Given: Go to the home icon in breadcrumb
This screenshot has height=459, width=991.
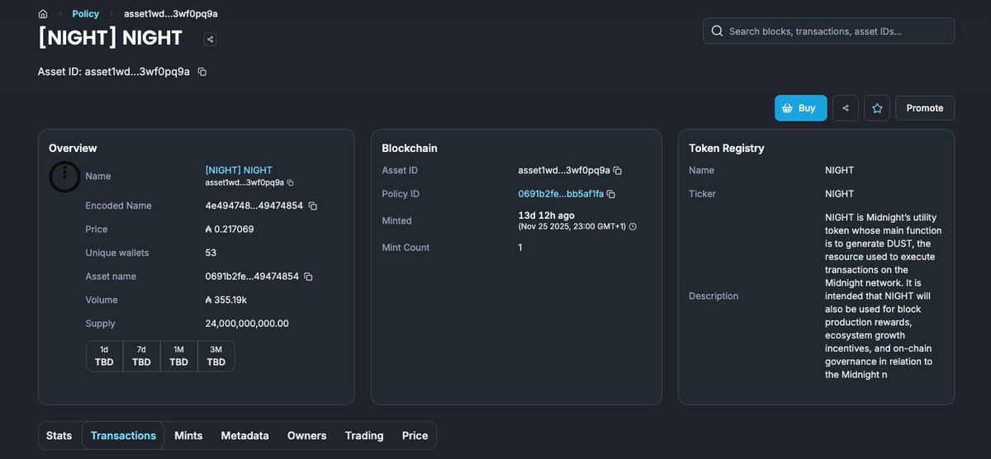Looking at the screenshot, I should [x=43, y=14].
